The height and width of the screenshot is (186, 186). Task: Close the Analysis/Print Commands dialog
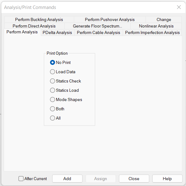click(x=179, y=7)
